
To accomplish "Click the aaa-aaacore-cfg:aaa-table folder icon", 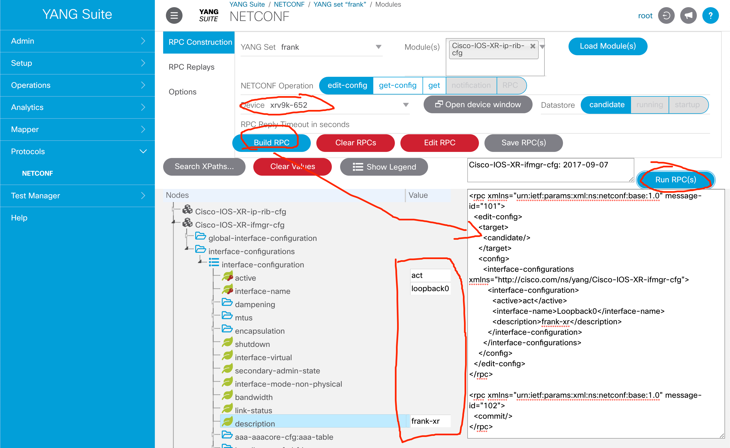I will (x=227, y=435).
